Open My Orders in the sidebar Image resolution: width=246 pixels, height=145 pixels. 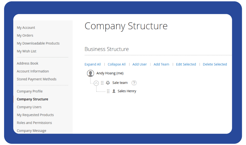[25, 36]
